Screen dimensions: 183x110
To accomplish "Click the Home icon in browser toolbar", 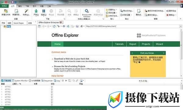I will pyautogui.click(x=81, y=26).
